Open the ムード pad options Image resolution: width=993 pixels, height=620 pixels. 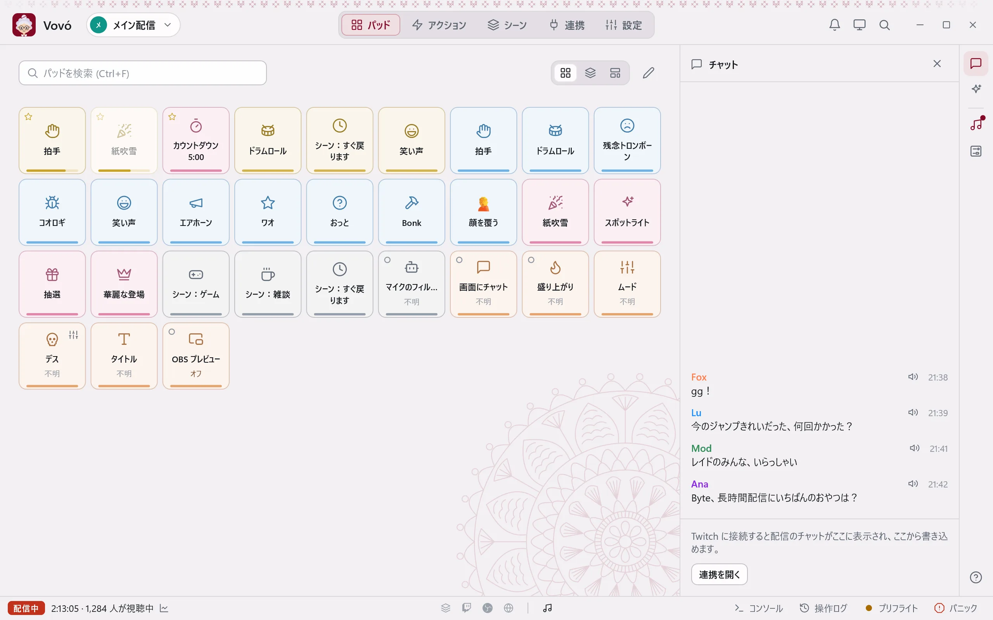(627, 284)
